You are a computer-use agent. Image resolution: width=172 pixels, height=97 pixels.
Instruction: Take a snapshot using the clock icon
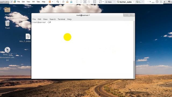coord(63,2)
